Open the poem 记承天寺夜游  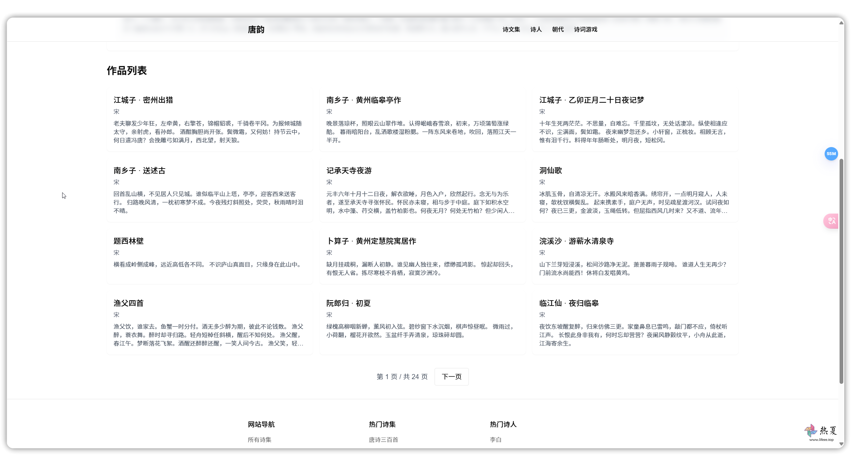[x=349, y=171]
